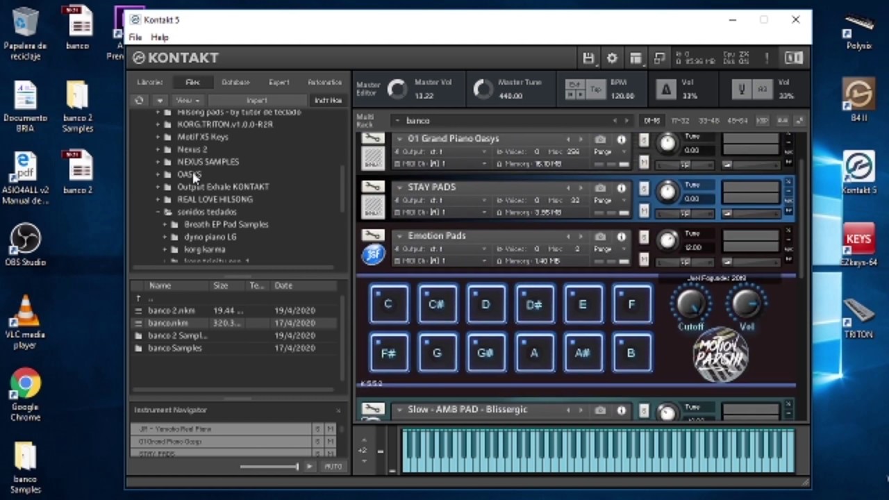This screenshot has height=500, width=889.
Task: Open Google Chrome desktop shortcut
Action: 26,394
